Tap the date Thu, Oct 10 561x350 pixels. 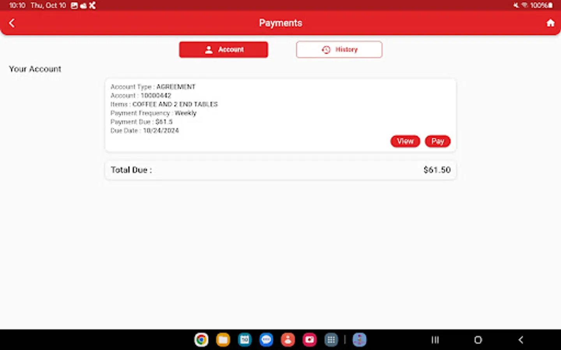[x=48, y=5]
